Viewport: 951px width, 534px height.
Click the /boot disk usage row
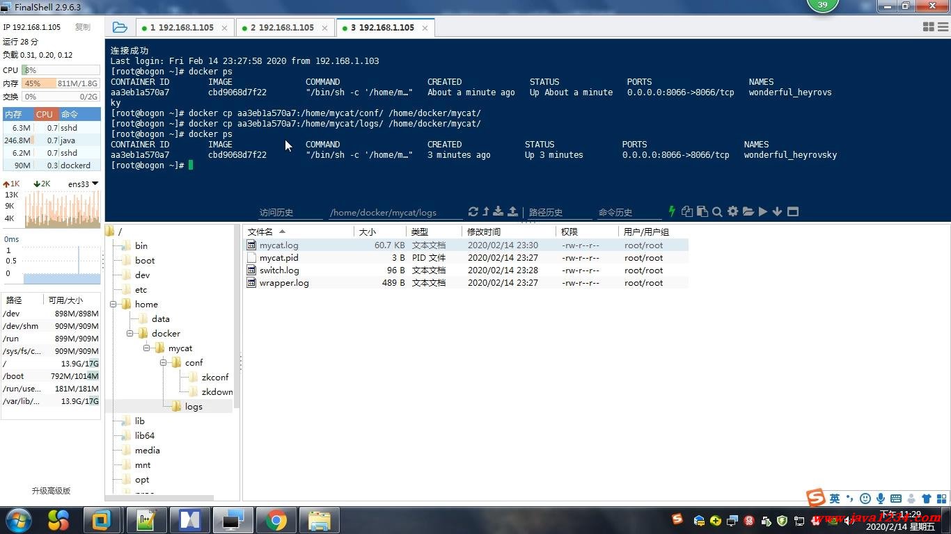tap(51, 376)
